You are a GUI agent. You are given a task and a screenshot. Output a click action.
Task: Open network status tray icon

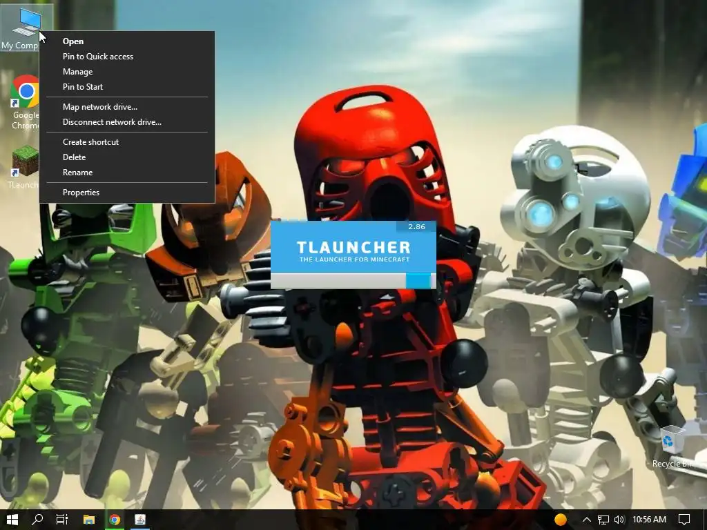pyautogui.click(x=603, y=520)
